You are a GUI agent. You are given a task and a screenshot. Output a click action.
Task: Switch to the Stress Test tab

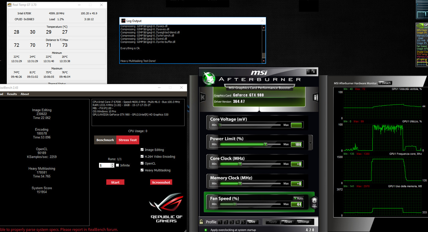coord(128,140)
